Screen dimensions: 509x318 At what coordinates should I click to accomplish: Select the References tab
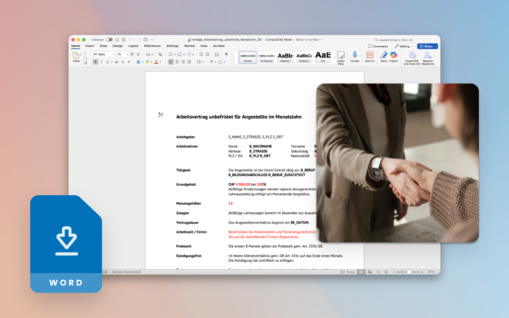[x=152, y=46]
